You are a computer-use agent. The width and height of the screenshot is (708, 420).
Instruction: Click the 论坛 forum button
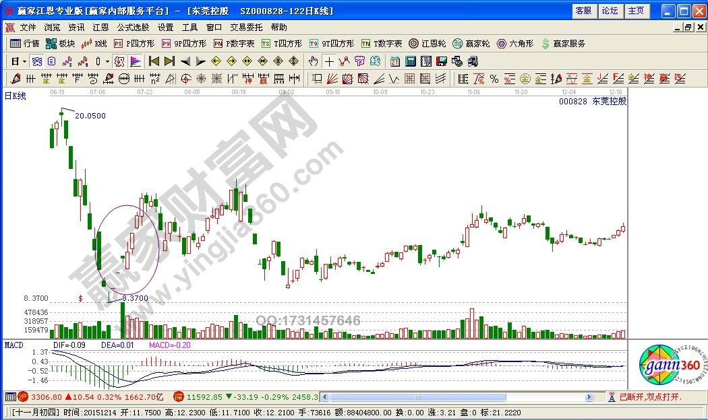[609, 11]
